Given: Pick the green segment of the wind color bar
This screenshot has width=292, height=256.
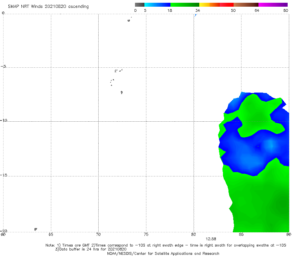Looking at the screenshot, I should coord(185,5).
